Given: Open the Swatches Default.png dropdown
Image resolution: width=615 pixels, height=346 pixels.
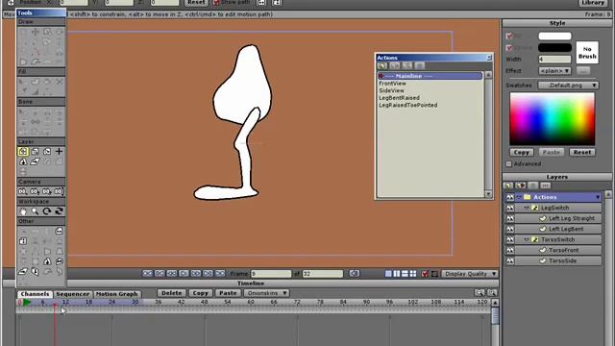Looking at the screenshot, I should pyautogui.click(x=568, y=86).
